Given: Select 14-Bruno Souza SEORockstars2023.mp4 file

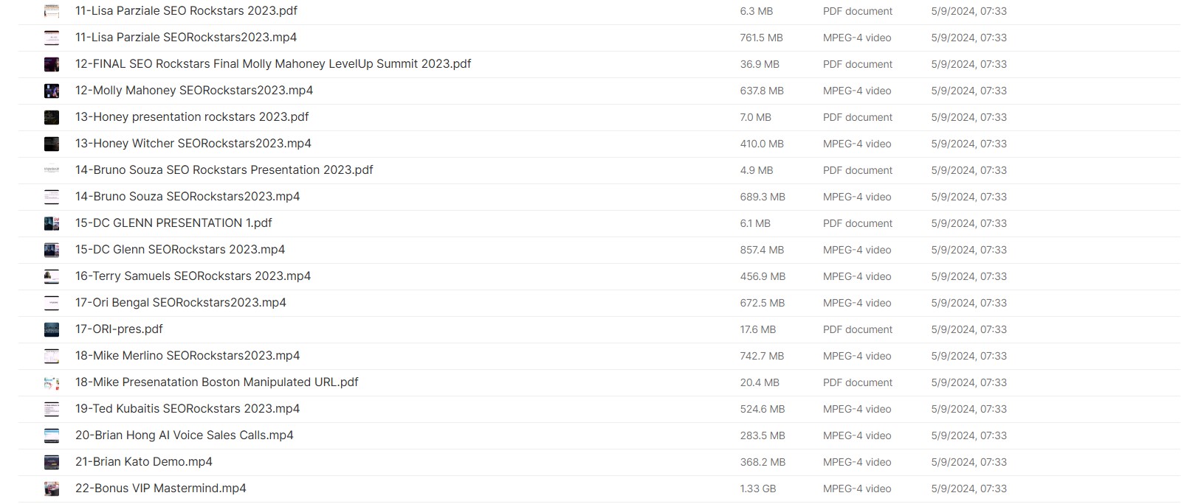Looking at the screenshot, I should pos(187,197).
